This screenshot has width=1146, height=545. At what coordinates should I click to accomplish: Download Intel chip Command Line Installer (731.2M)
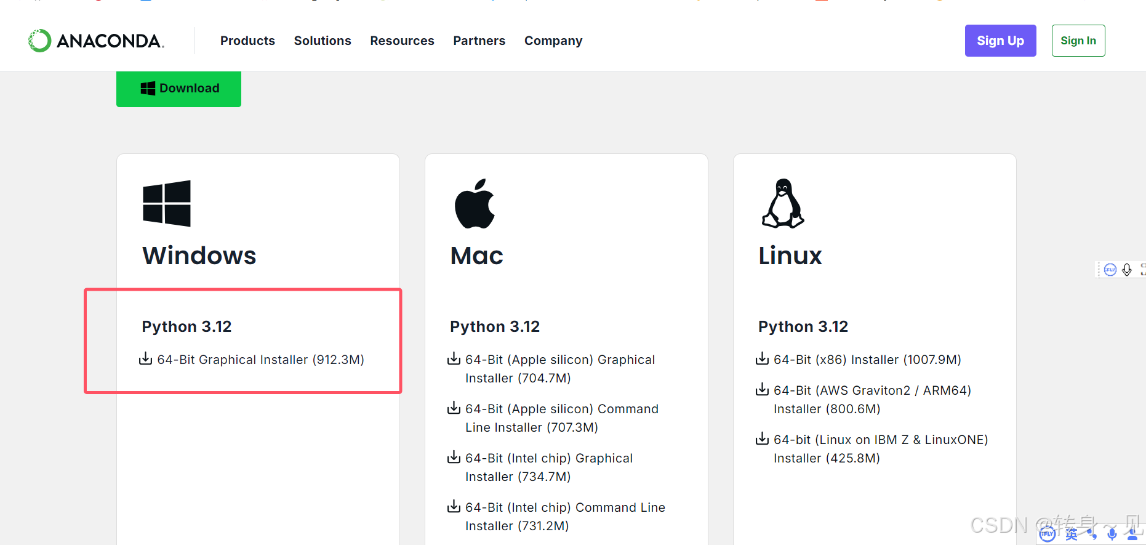tap(565, 517)
